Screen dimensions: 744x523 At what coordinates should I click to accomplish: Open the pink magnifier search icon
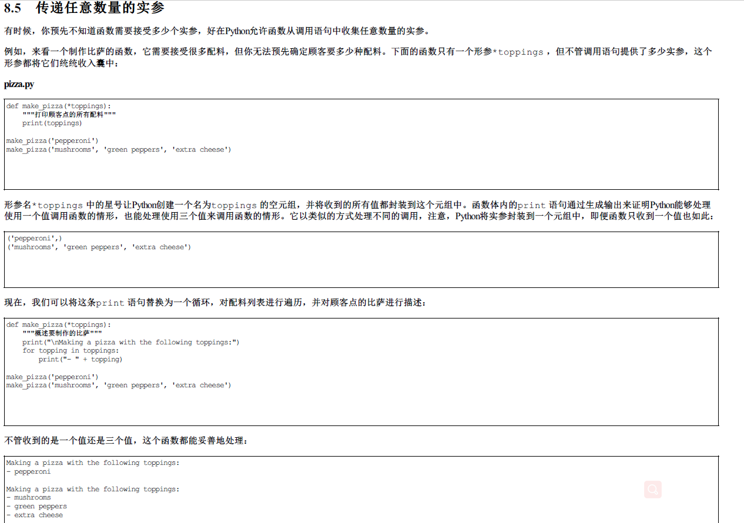[652, 490]
